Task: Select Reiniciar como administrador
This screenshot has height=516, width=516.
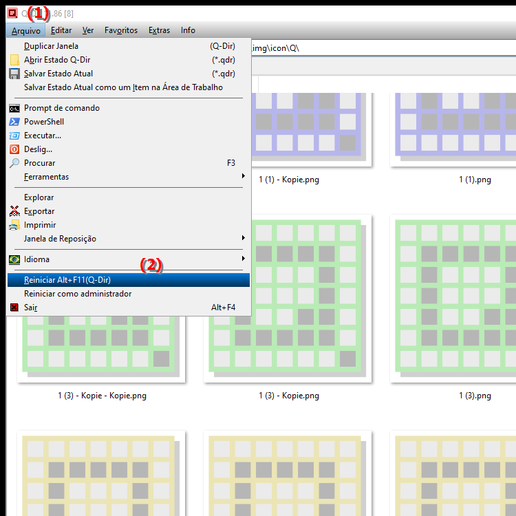Action: (129, 294)
